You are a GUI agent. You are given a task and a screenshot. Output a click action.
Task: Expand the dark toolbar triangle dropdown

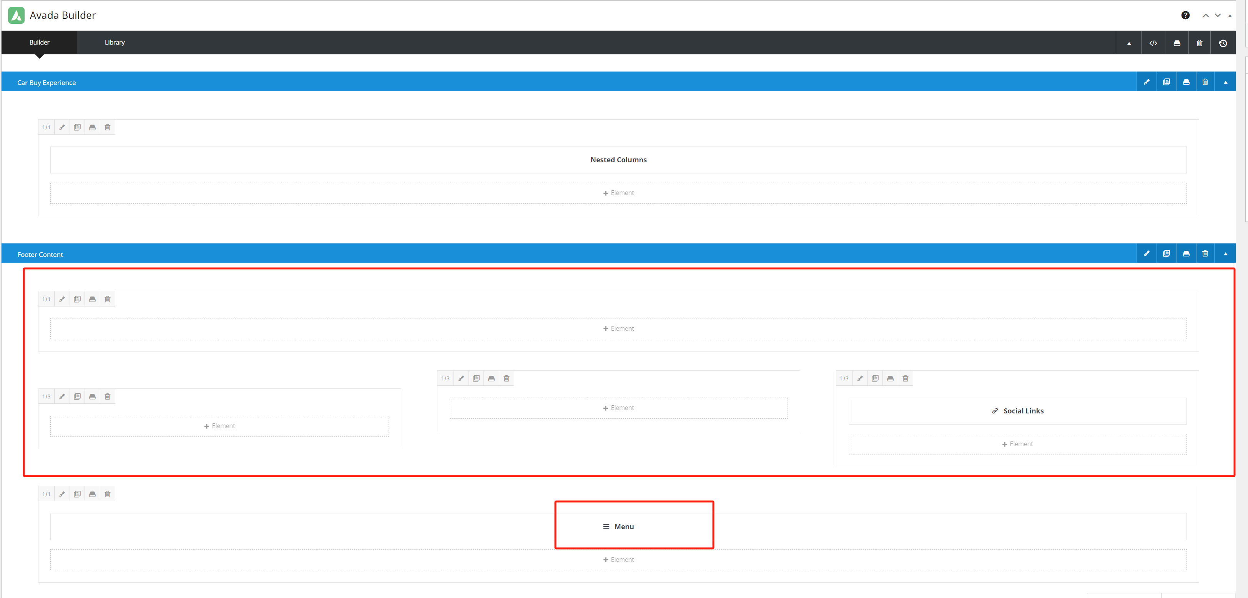click(x=1129, y=43)
